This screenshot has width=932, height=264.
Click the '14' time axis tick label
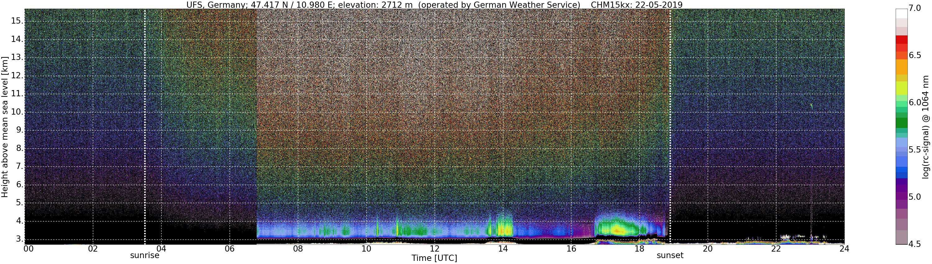pos(503,249)
